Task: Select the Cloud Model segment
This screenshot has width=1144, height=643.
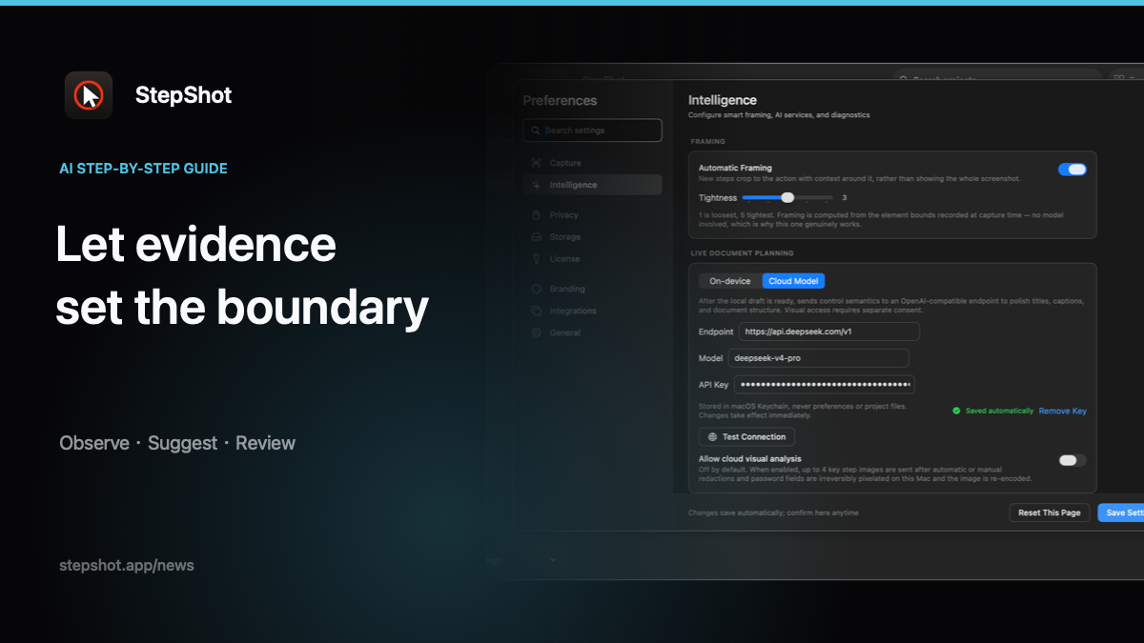Action: (794, 281)
